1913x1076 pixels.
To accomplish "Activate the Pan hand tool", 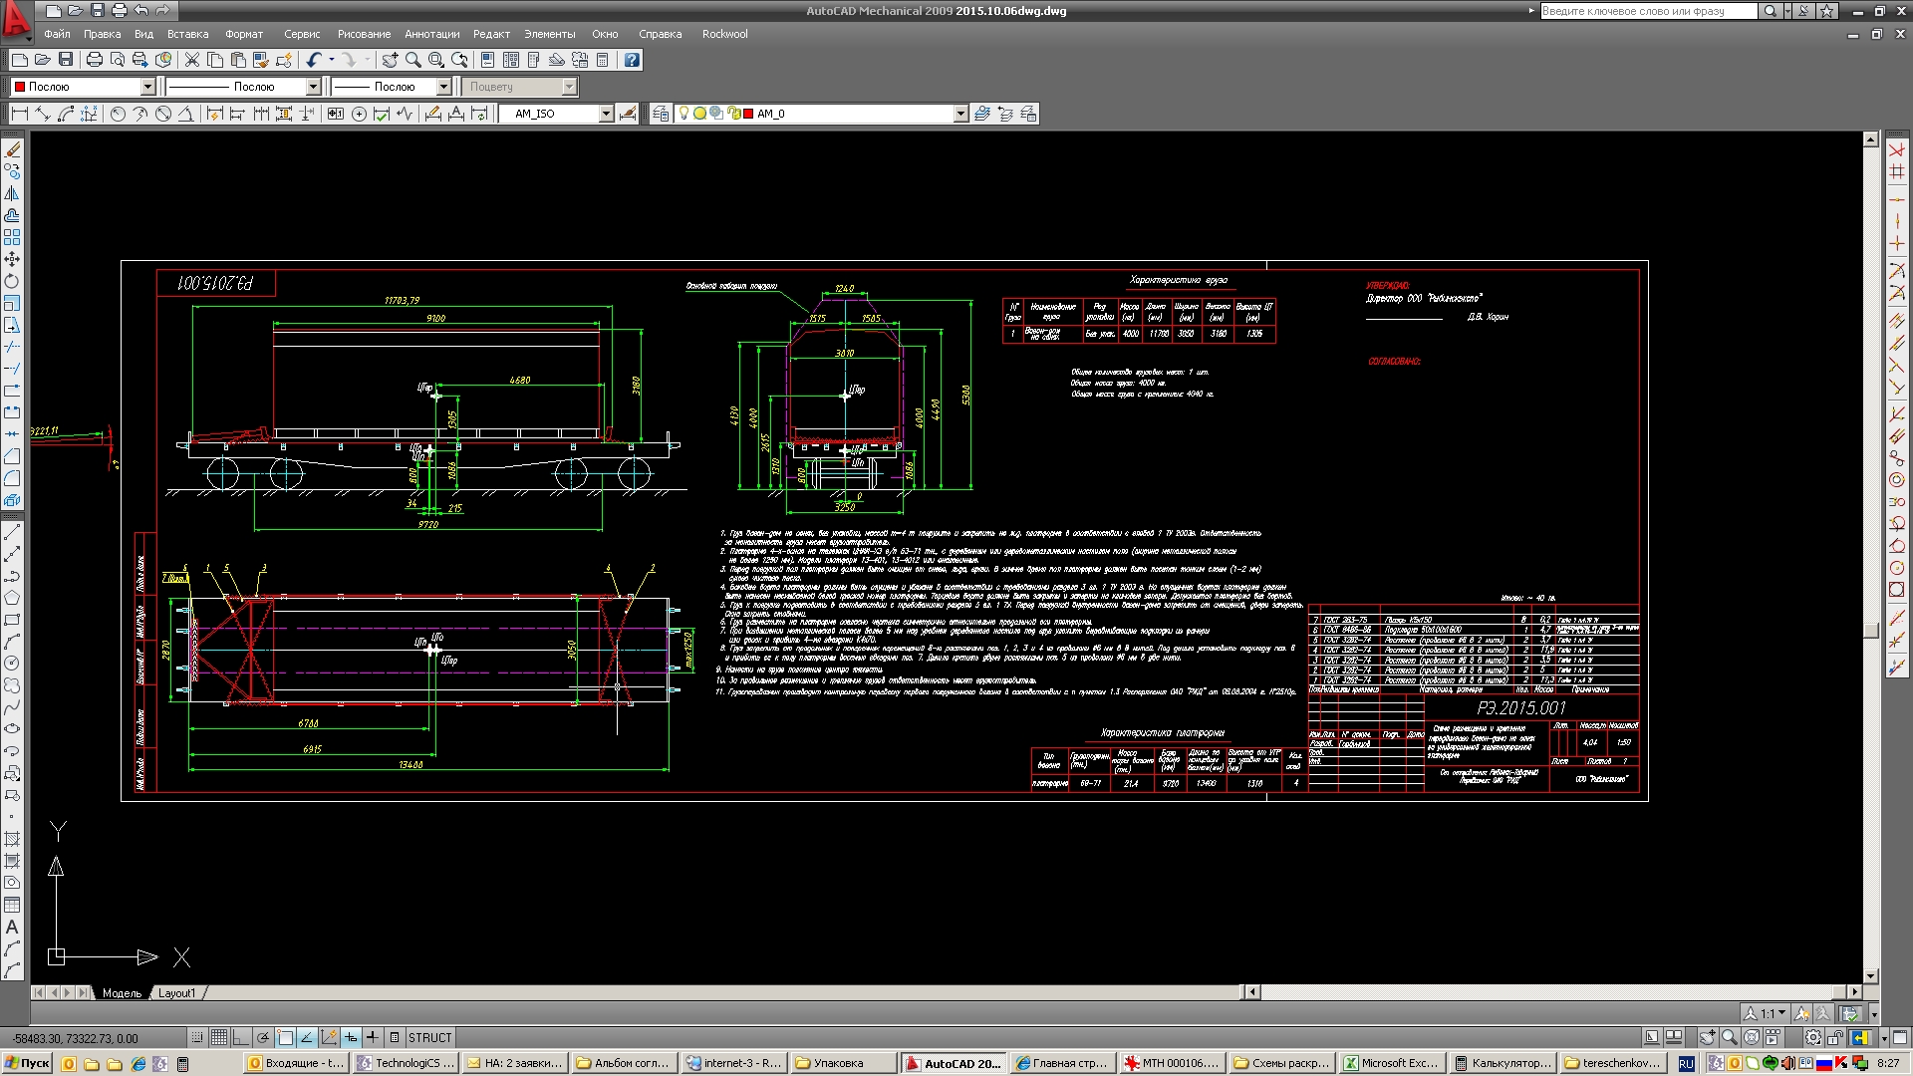I will coord(390,60).
